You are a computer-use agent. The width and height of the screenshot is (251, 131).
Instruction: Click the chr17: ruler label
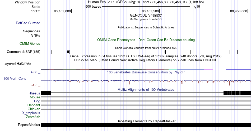(x=35, y=11)
